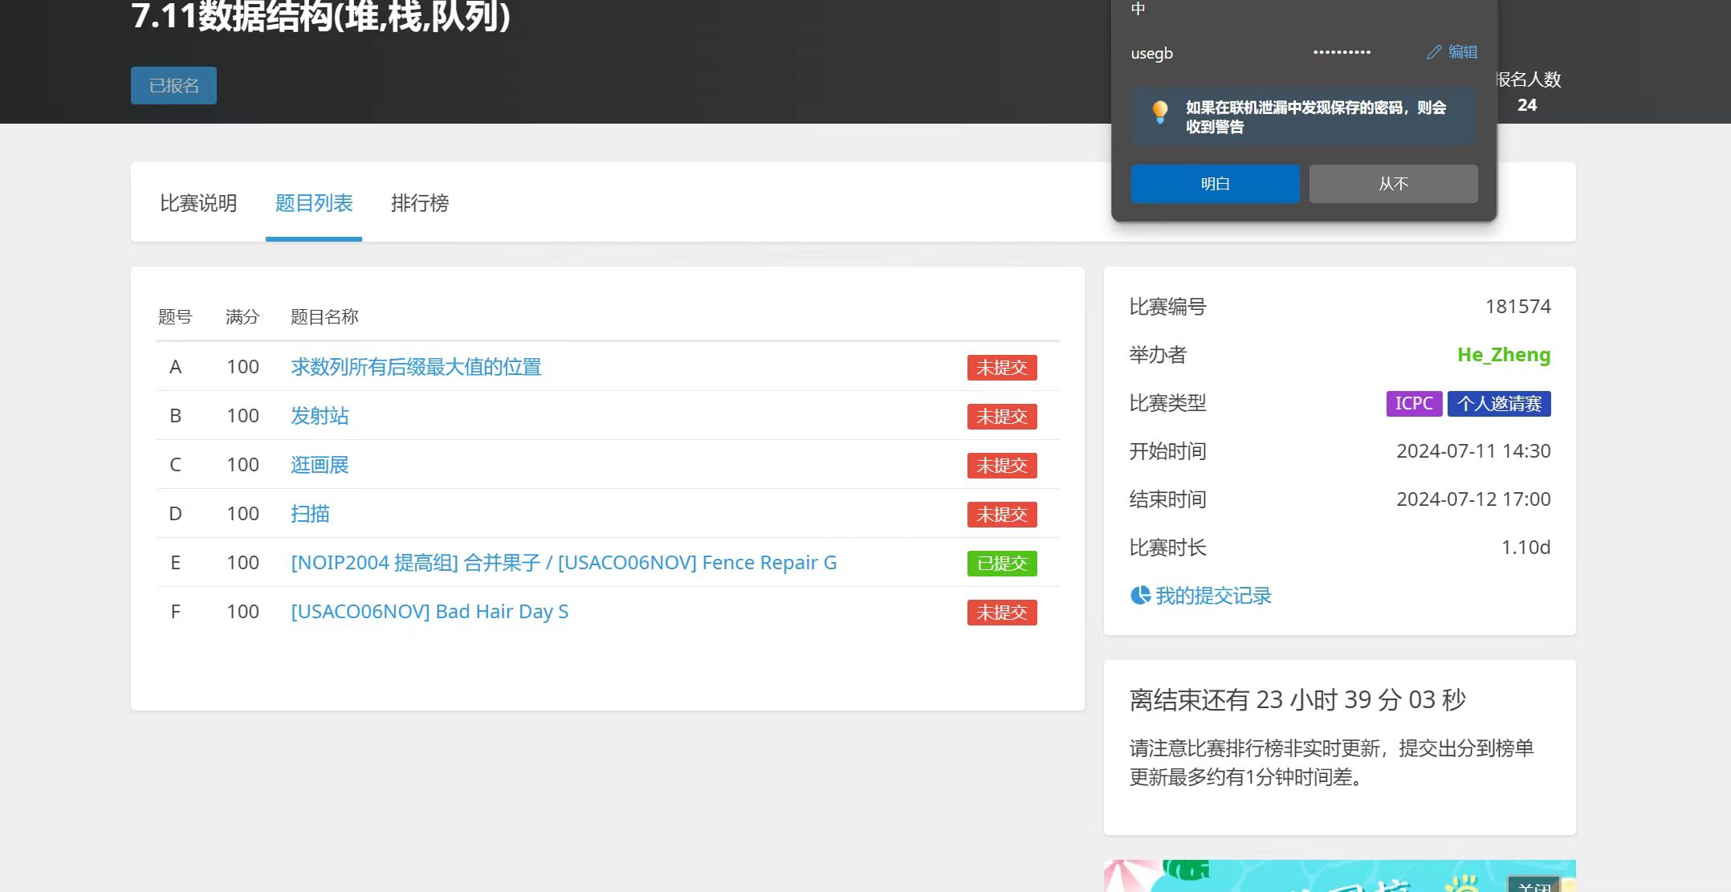The width and height of the screenshot is (1731, 892).
Task: Open the Bad Hair Day S problem
Action: point(430,612)
